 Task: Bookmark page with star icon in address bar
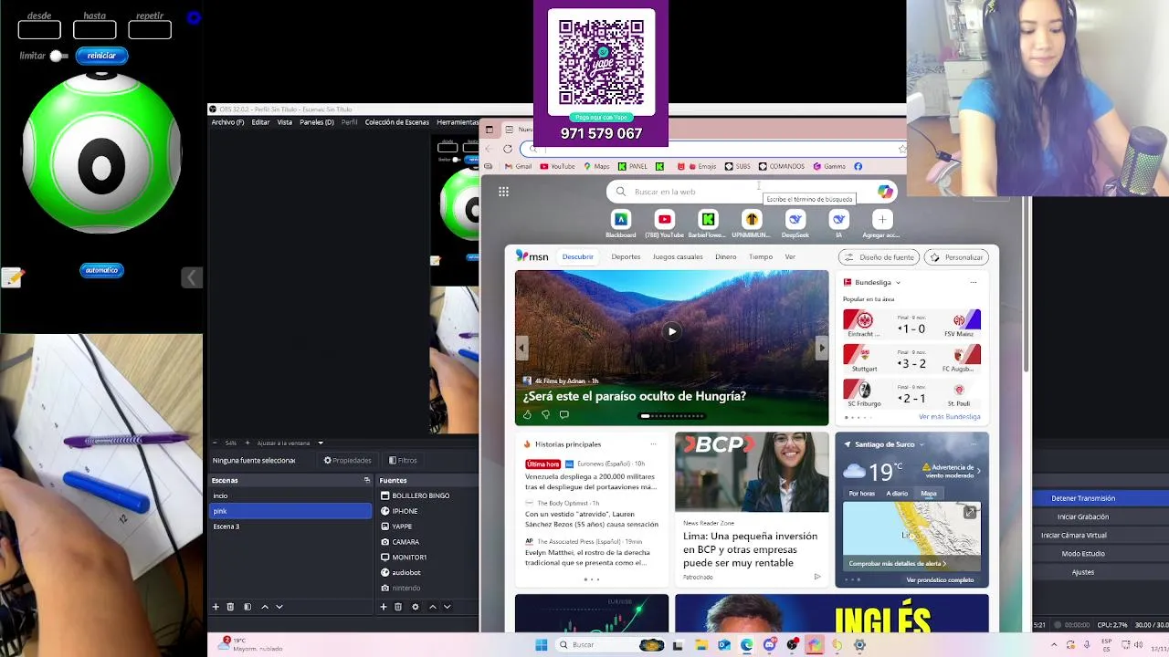pyautogui.click(x=901, y=149)
